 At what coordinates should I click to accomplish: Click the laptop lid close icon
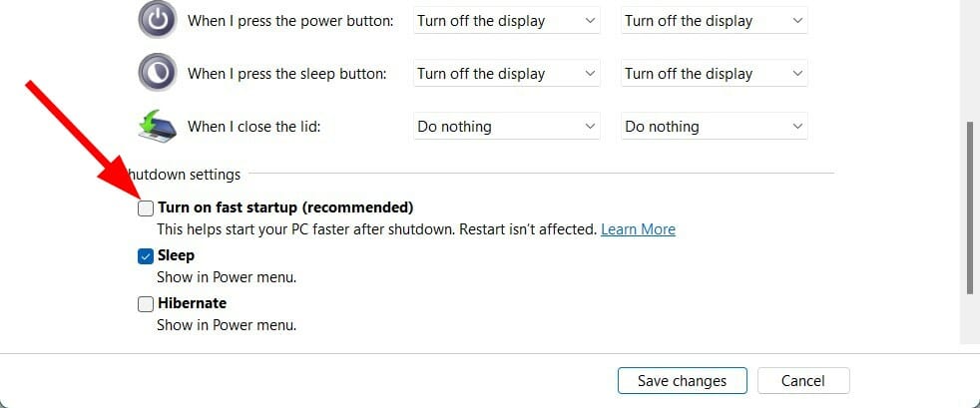(x=158, y=127)
